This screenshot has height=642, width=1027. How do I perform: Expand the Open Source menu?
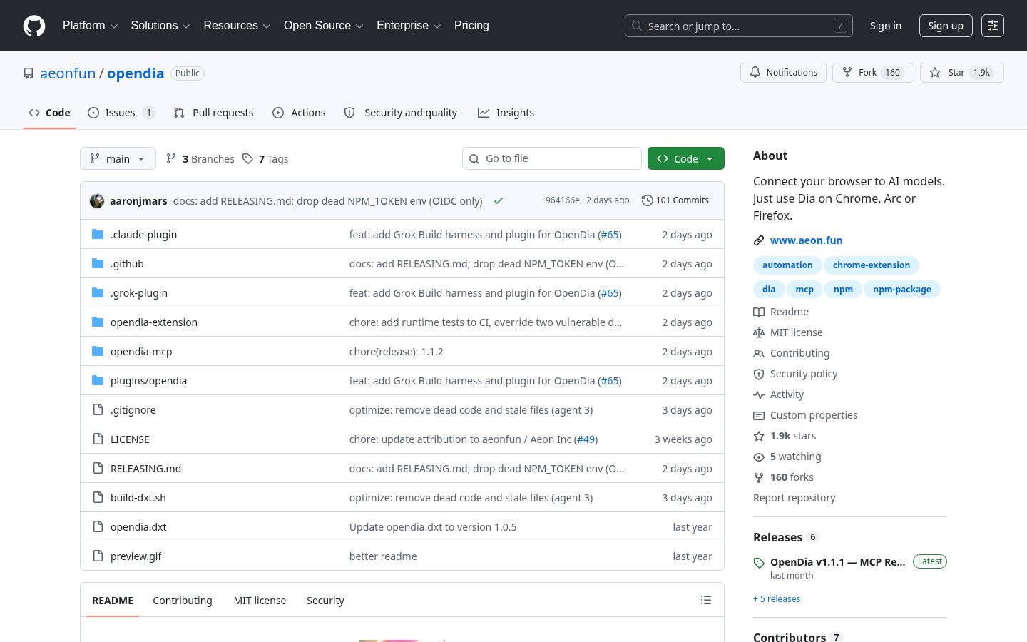(323, 26)
